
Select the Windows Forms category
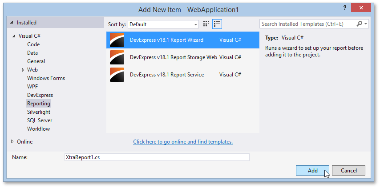point(46,78)
